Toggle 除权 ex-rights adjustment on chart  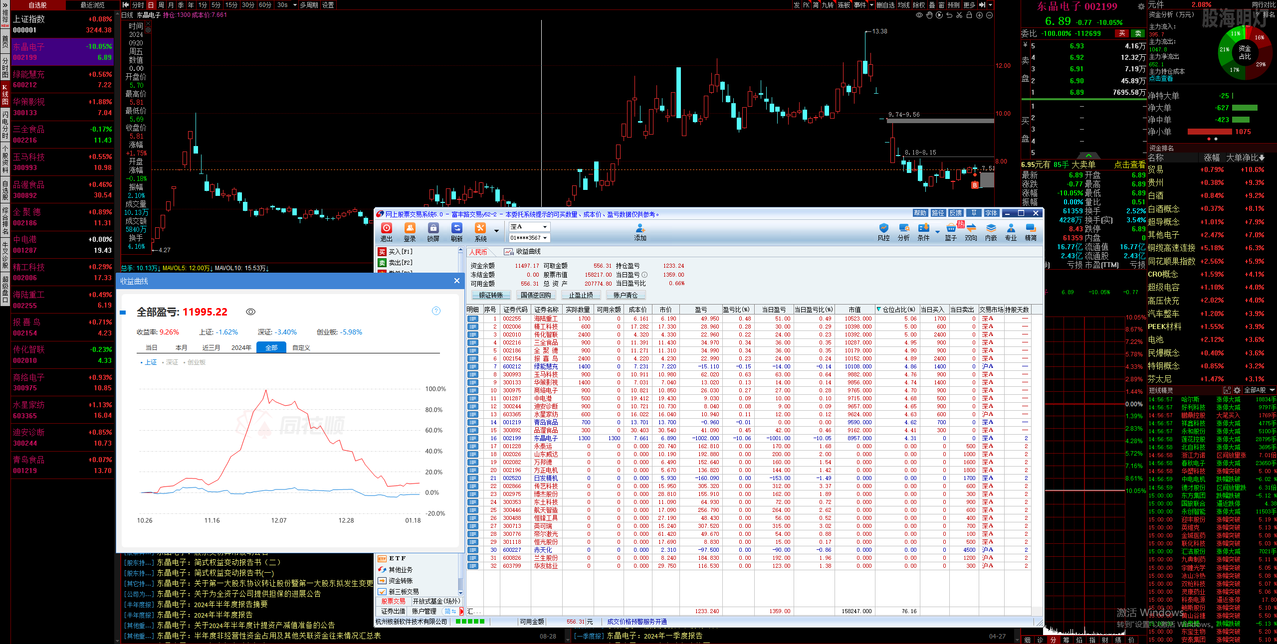click(x=919, y=5)
